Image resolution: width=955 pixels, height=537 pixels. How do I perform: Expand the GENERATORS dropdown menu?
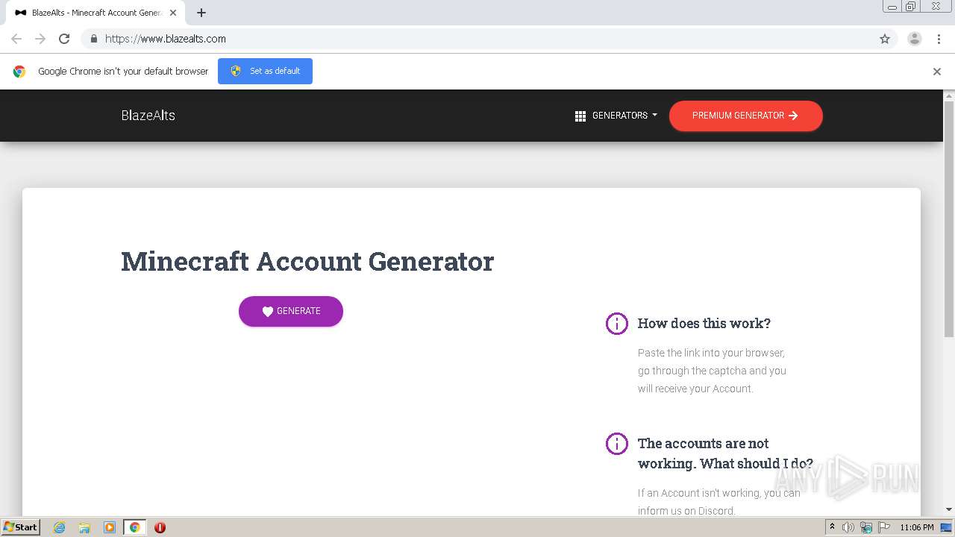tap(616, 116)
